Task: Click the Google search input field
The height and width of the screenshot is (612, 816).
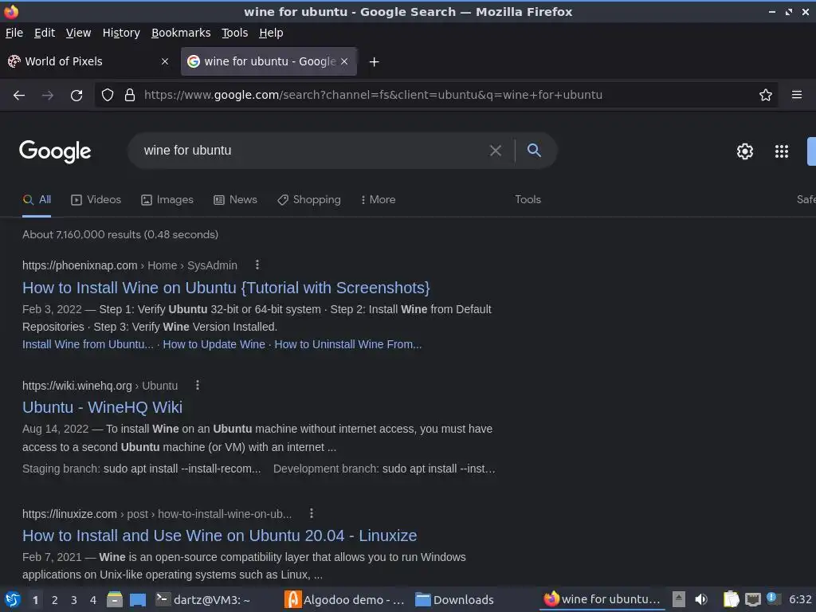Action: (x=312, y=151)
